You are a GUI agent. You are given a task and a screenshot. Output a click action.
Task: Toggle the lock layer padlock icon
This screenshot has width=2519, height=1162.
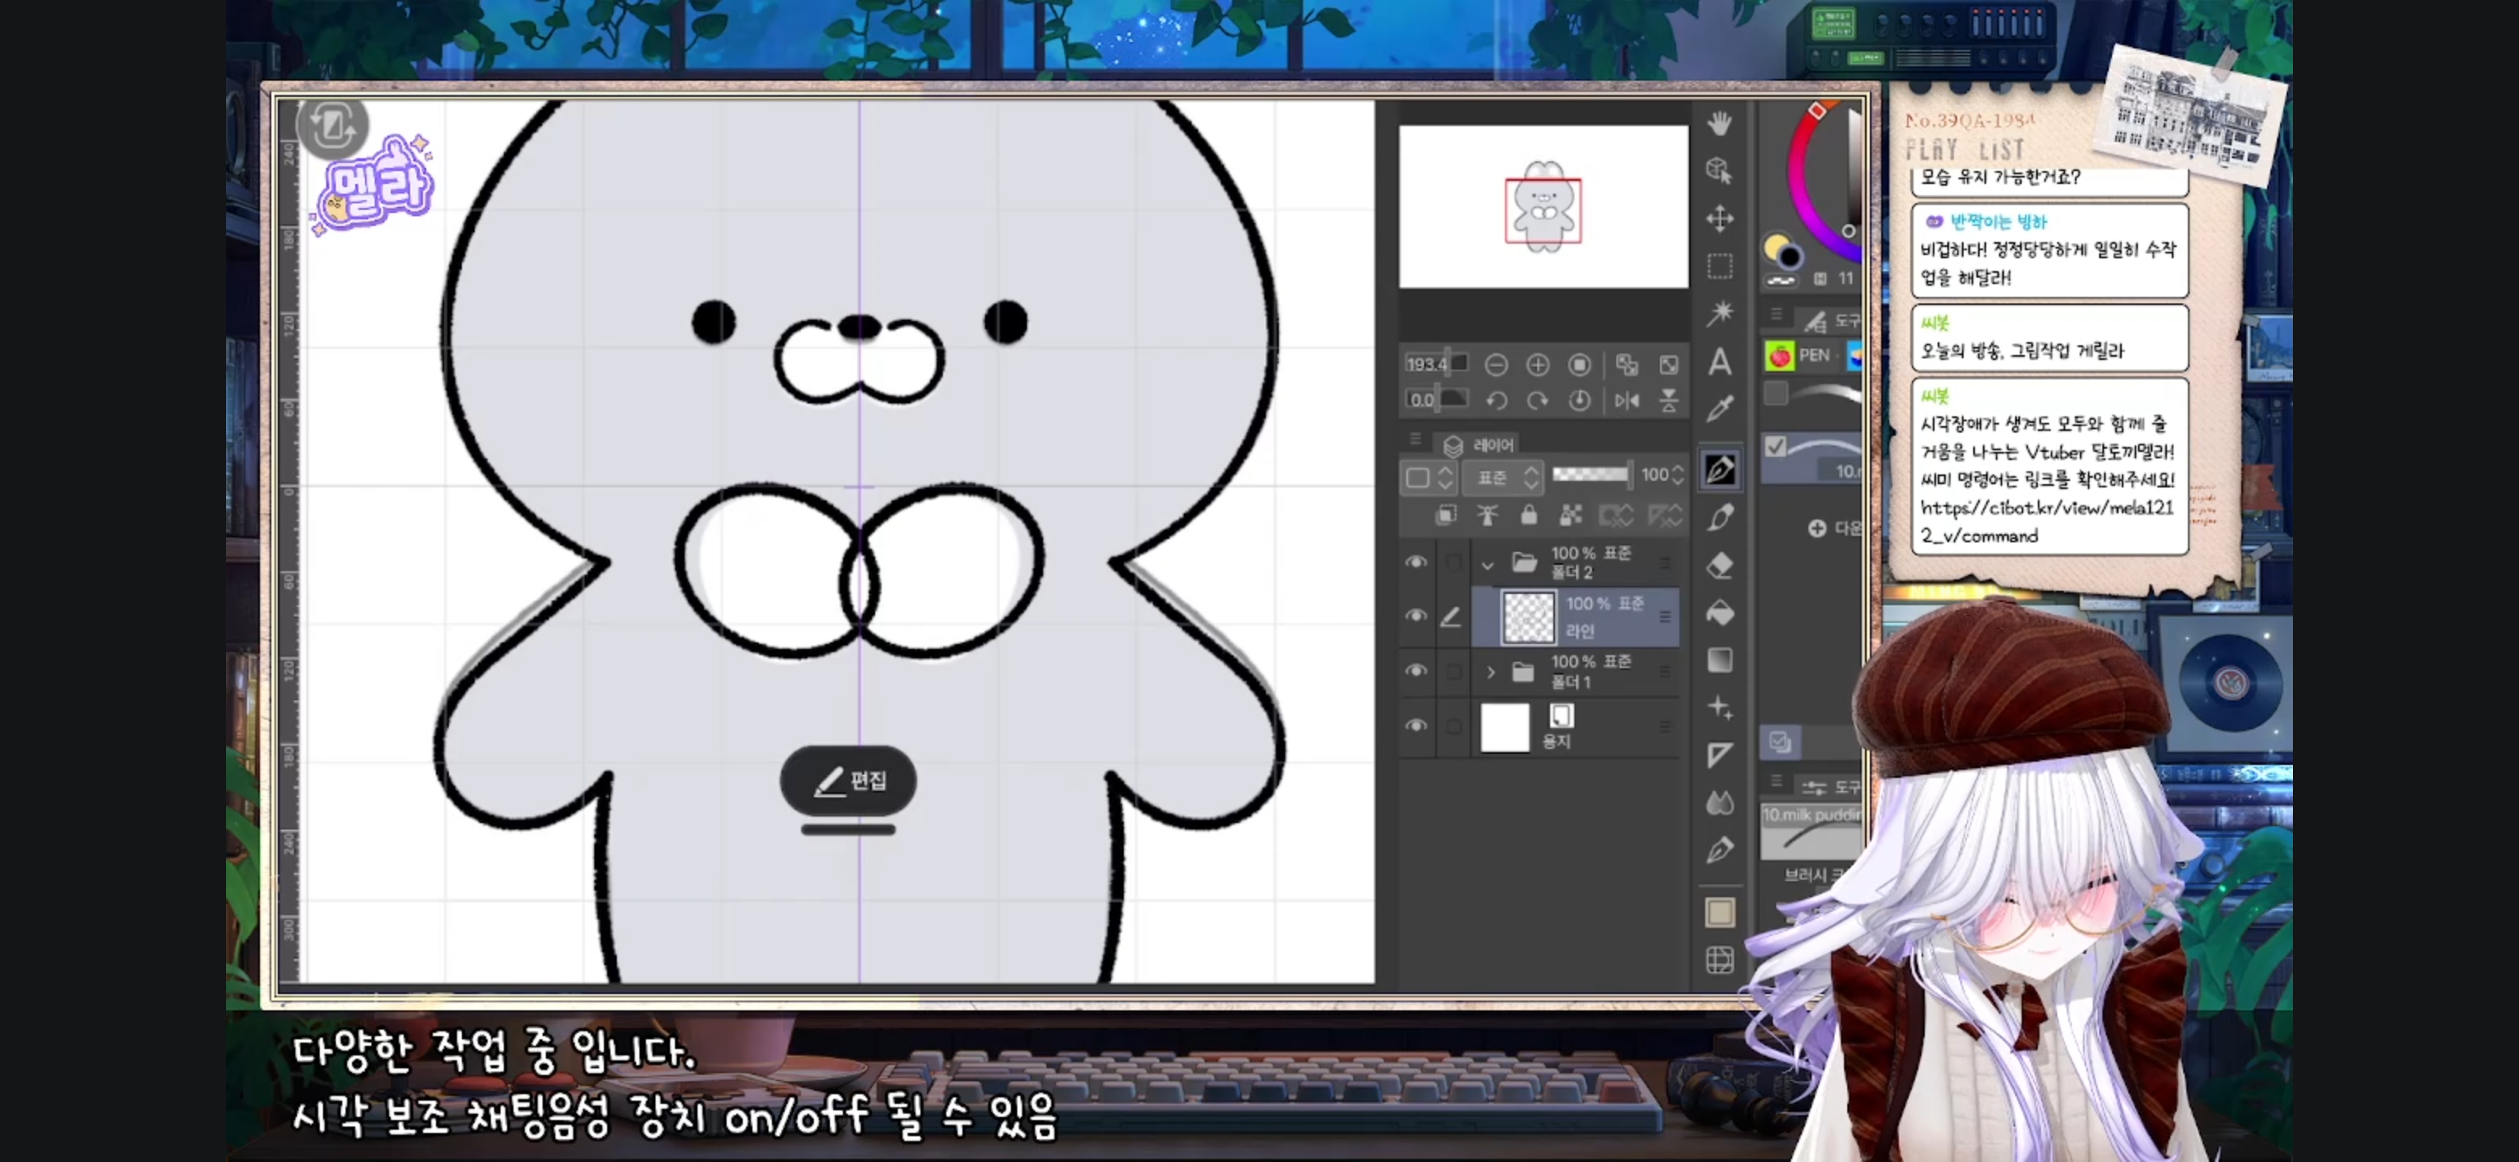point(1529,515)
